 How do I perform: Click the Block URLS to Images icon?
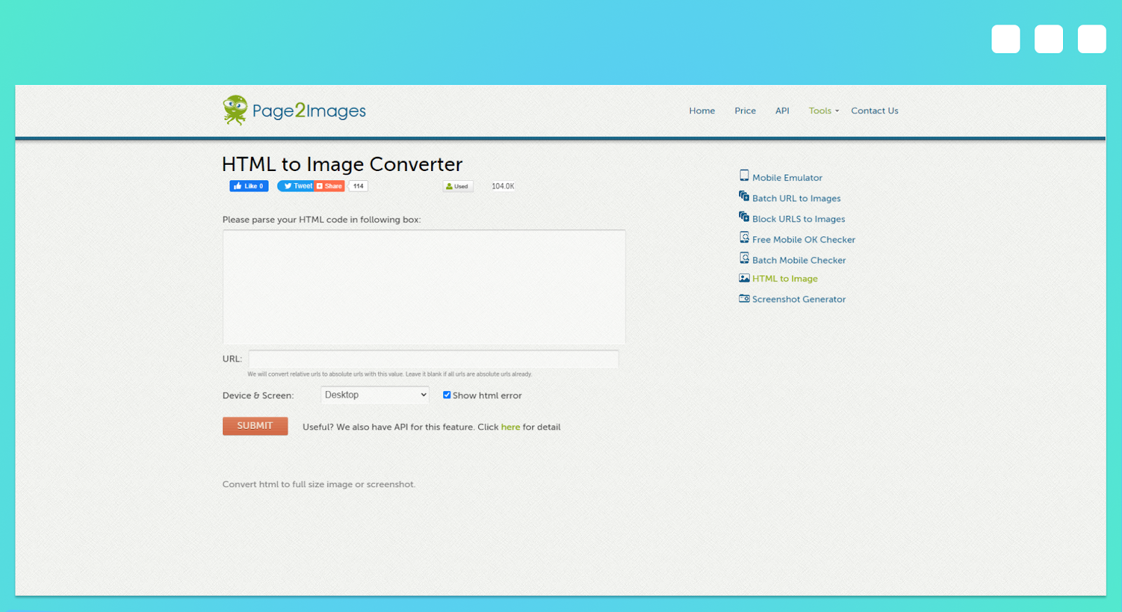click(x=744, y=217)
